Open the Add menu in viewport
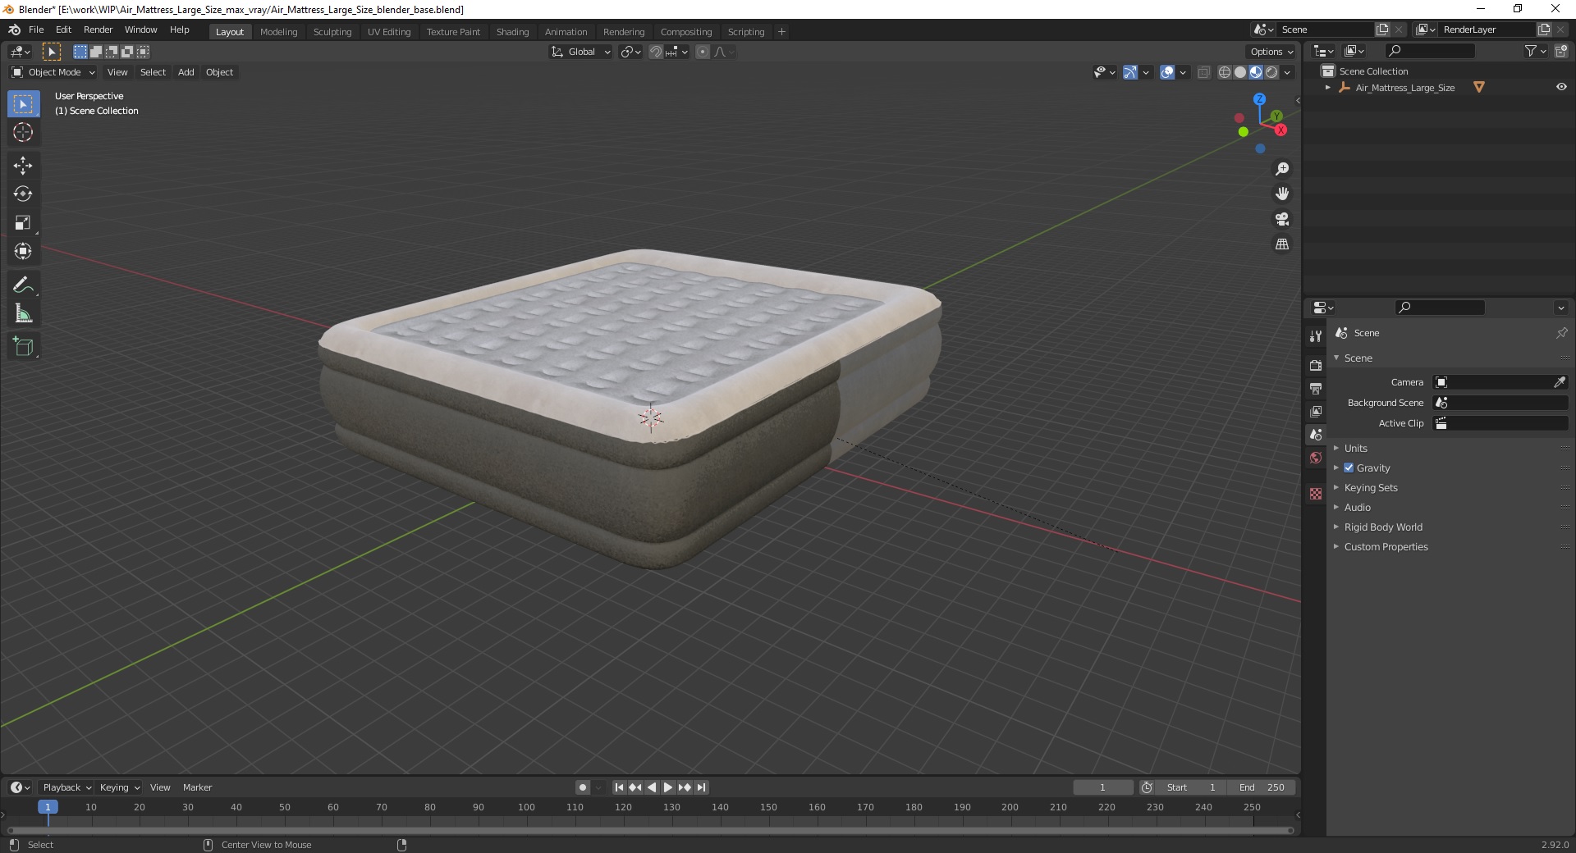Image resolution: width=1576 pixels, height=853 pixels. (x=186, y=72)
